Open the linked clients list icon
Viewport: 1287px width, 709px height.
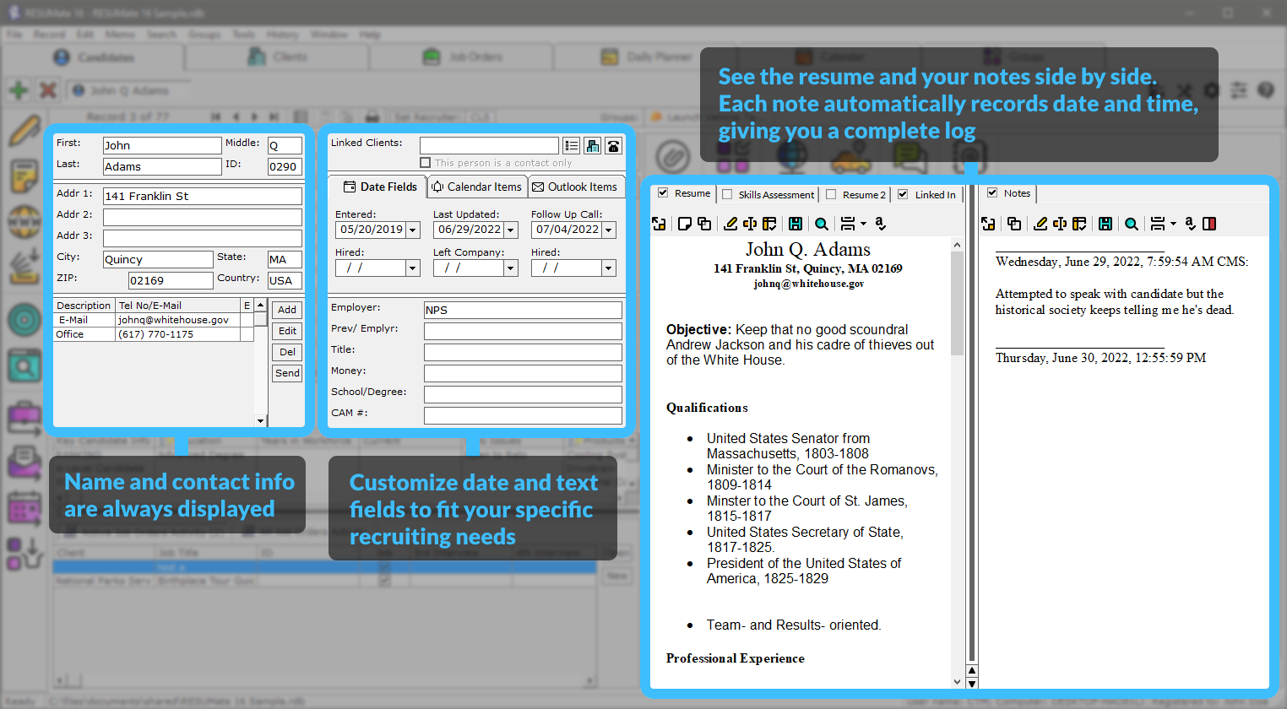tap(572, 146)
